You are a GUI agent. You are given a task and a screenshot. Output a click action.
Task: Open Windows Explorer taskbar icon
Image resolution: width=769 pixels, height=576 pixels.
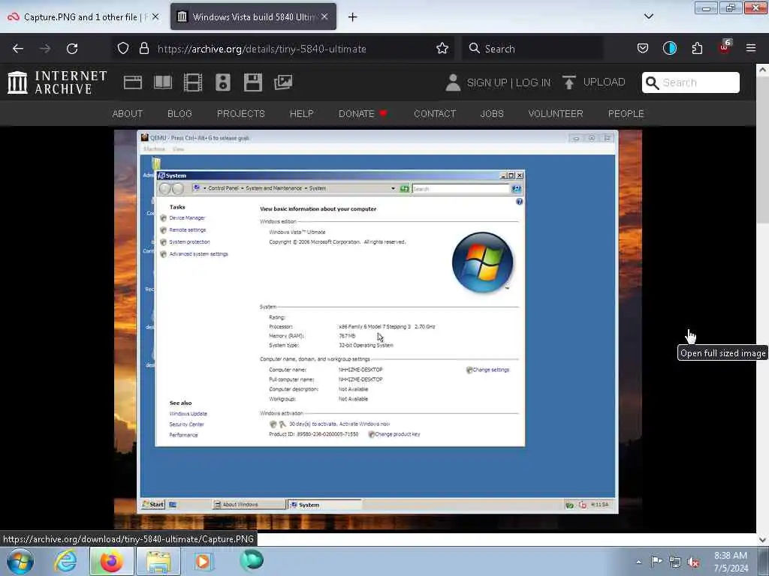click(x=158, y=561)
